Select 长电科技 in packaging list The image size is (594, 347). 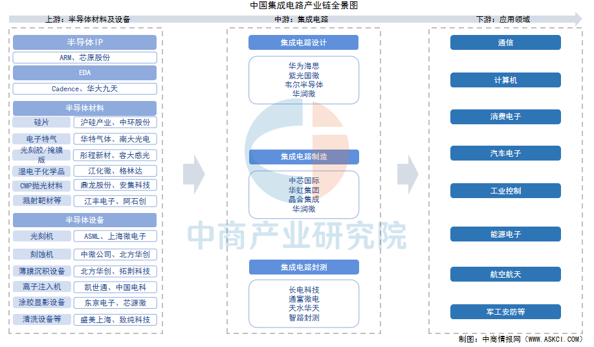pyautogui.click(x=304, y=290)
